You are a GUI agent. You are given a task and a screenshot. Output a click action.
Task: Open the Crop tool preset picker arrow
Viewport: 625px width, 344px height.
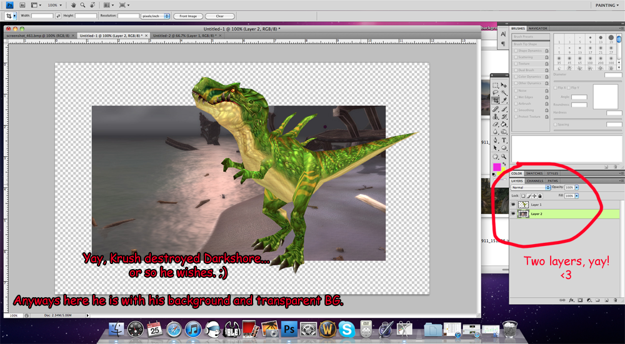[15, 16]
